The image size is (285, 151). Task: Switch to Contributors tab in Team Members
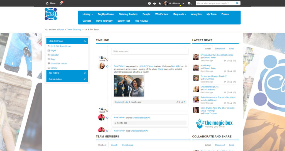click(x=127, y=145)
